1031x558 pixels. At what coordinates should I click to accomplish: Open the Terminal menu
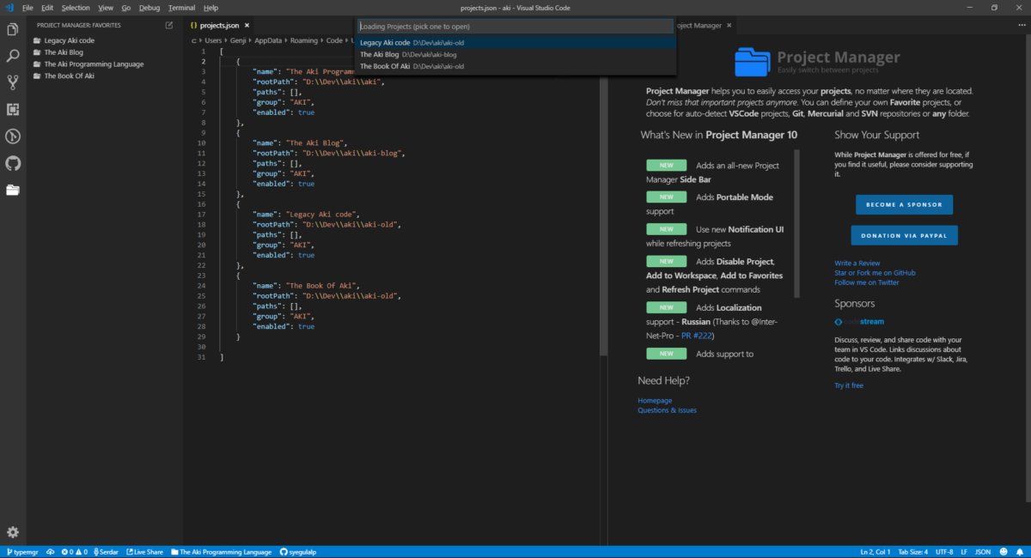pos(181,7)
